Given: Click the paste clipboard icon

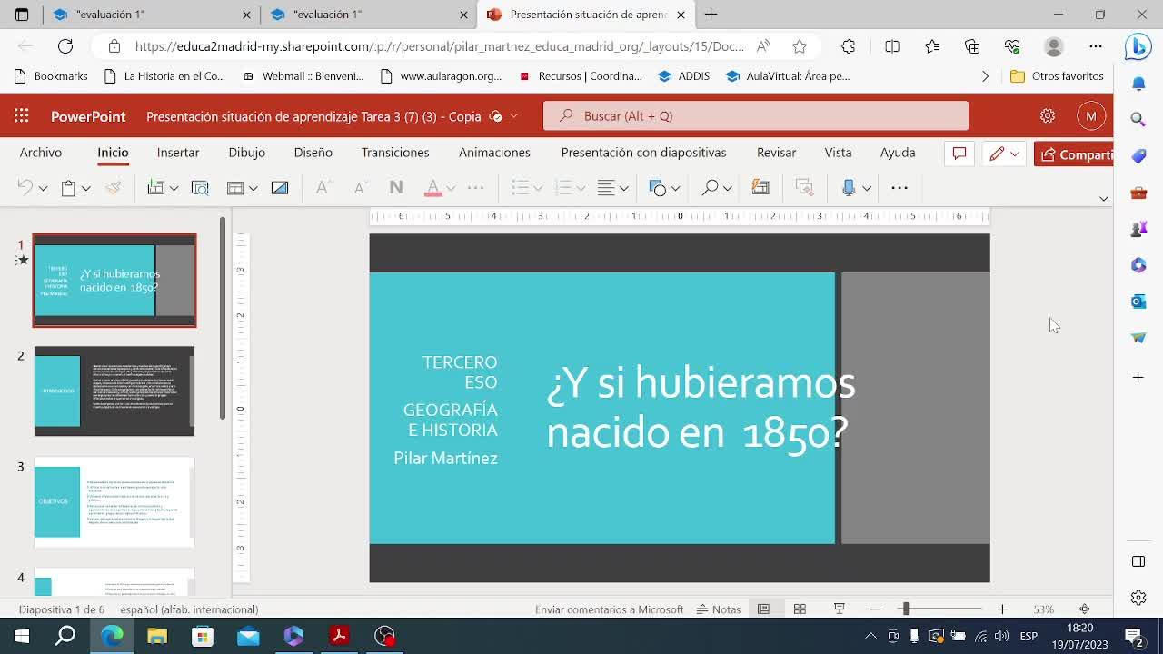Looking at the screenshot, I should (68, 188).
